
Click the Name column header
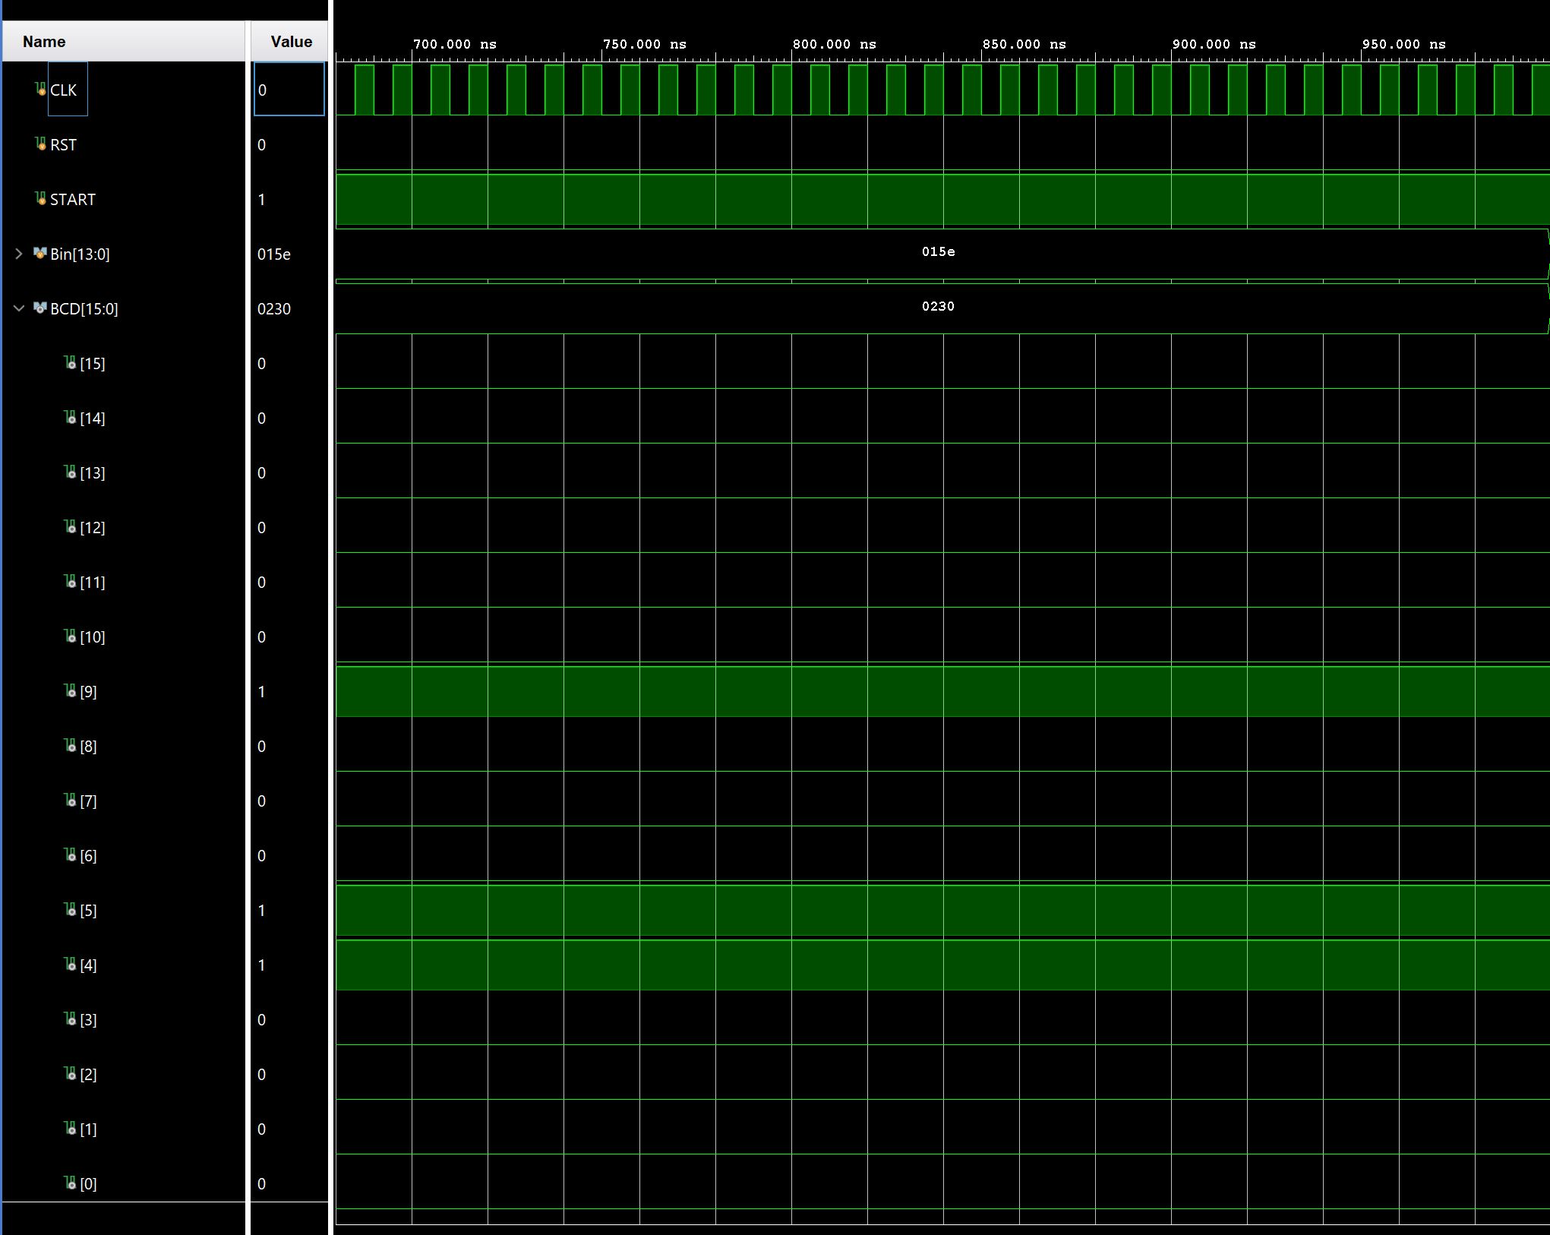tap(44, 41)
